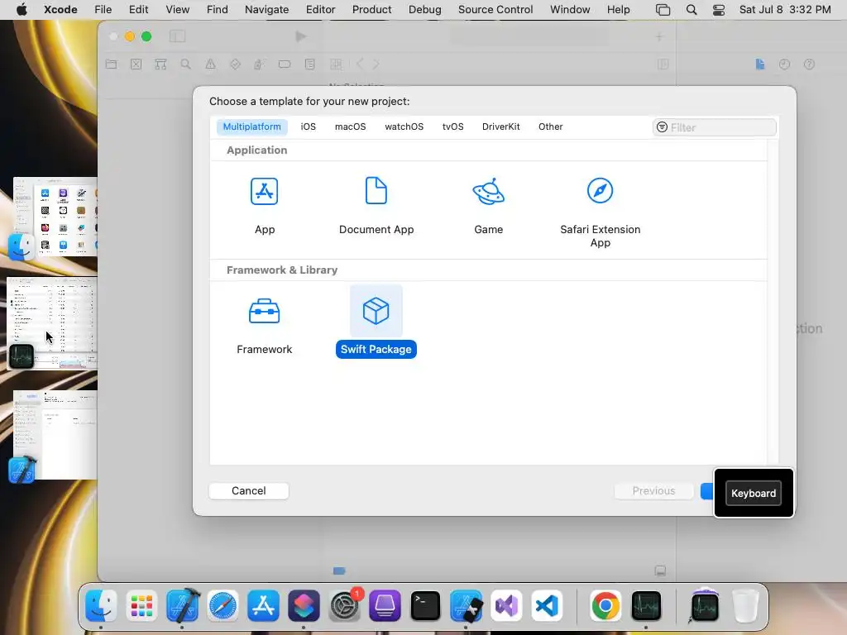Viewport: 847px width, 635px height.
Task: Open Control Center in menu bar
Action: pos(719,10)
